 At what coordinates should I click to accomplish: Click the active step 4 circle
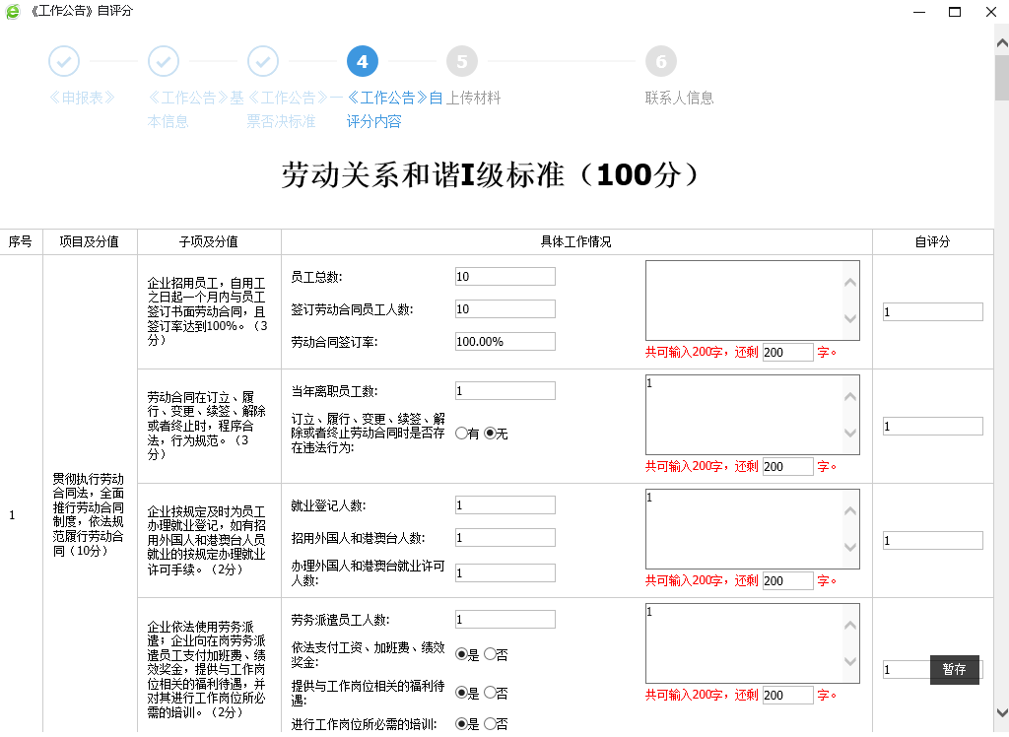[x=363, y=62]
